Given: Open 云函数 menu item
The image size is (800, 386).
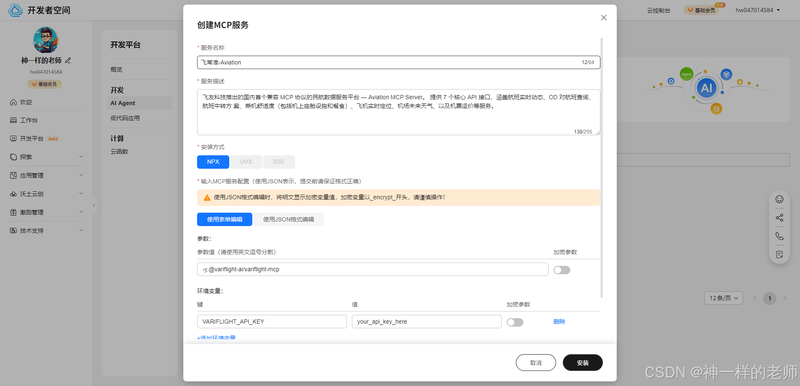Looking at the screenshot, I should pyautogui.click(x=119, y=152).
